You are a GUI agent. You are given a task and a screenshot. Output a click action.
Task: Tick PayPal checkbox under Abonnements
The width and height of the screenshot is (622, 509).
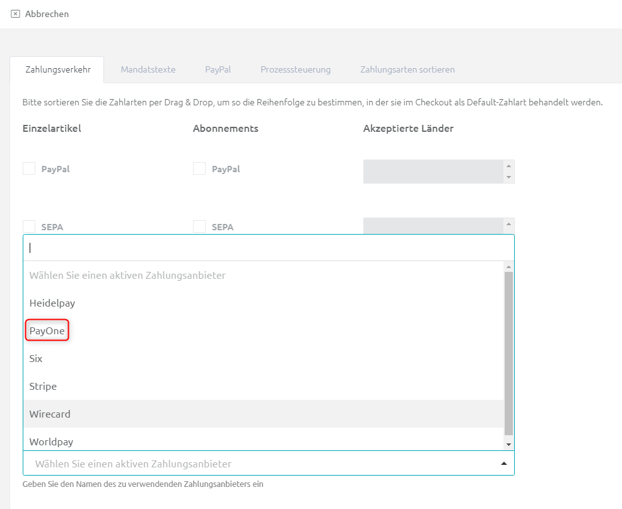coord(199,169)
